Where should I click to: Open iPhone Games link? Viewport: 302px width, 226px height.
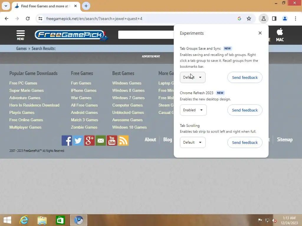[x=83, y=90]
